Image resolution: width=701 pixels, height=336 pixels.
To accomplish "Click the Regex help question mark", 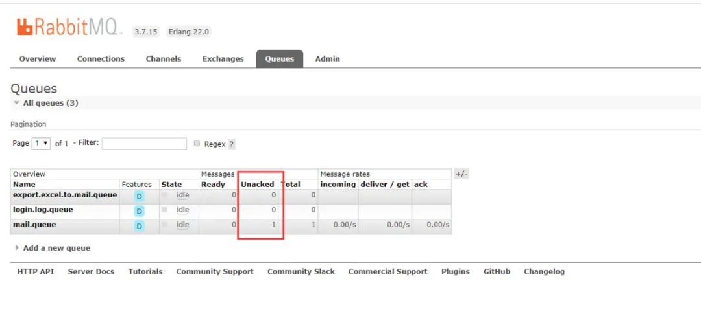I will click(x=232, y=144).
